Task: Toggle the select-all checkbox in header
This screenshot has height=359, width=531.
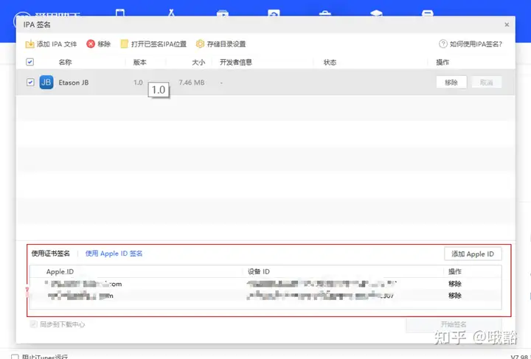Action: point(29,62)
